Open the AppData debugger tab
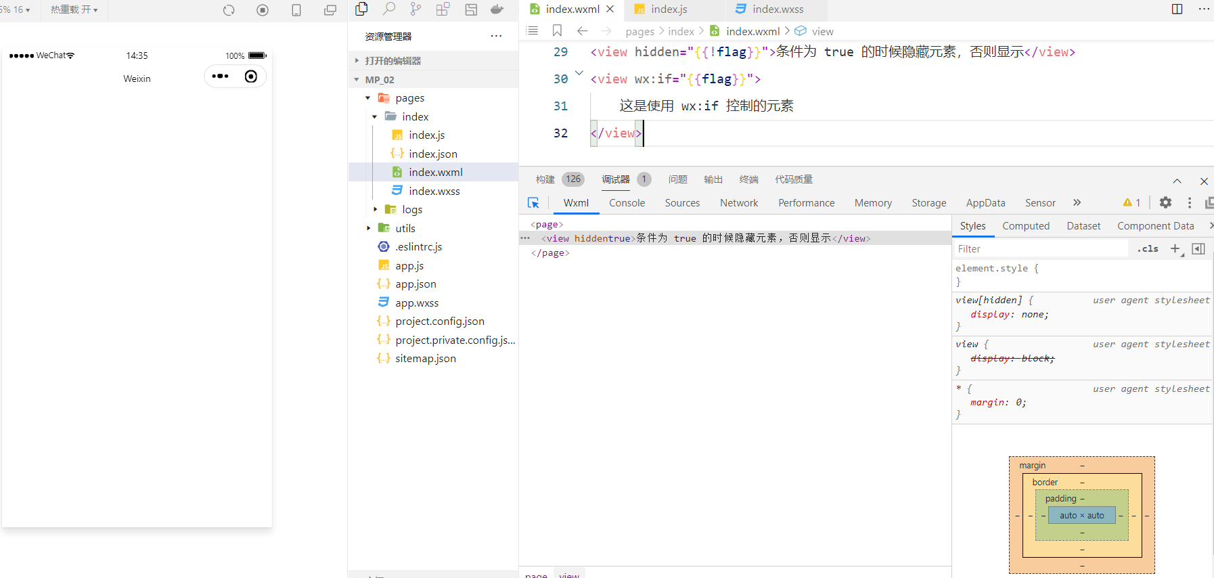 point(985,203)
